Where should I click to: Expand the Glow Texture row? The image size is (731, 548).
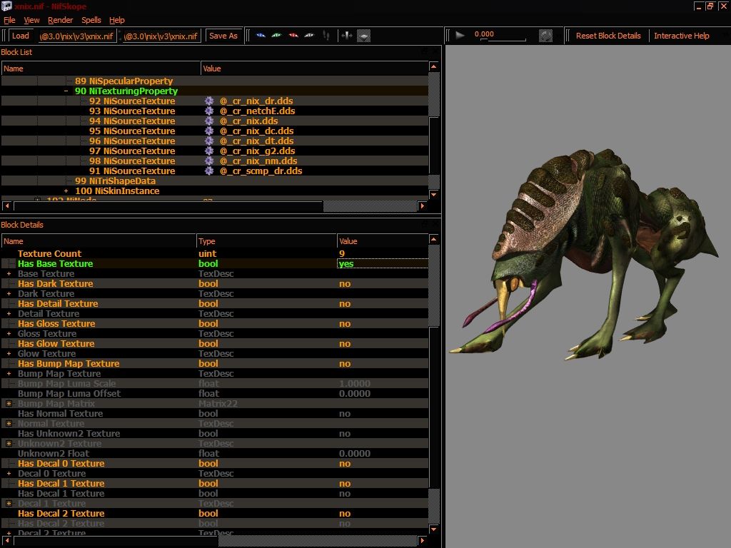[9, 354]
